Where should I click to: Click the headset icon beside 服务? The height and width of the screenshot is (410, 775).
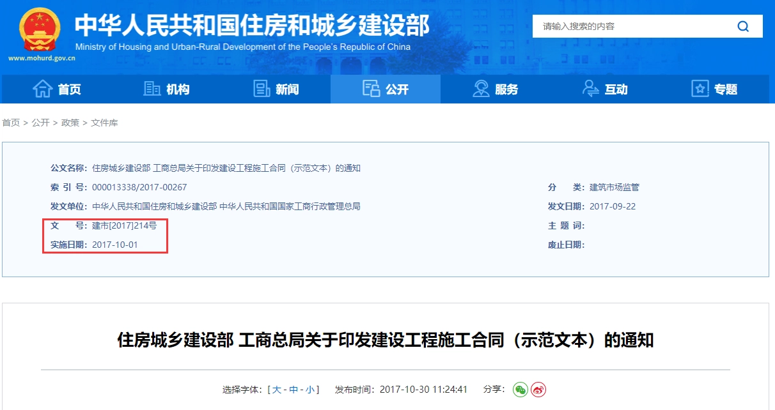pos(481,89)
